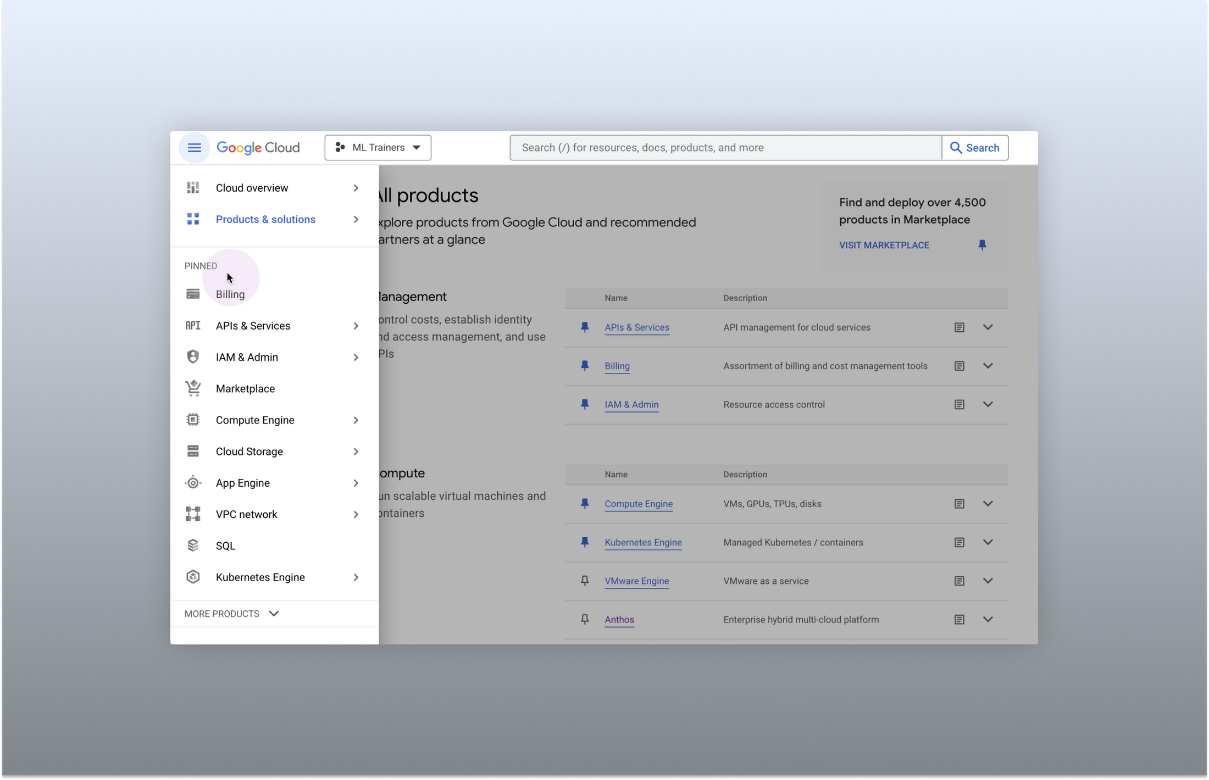Click the Google Cloud logo

[x=258, y=148]
